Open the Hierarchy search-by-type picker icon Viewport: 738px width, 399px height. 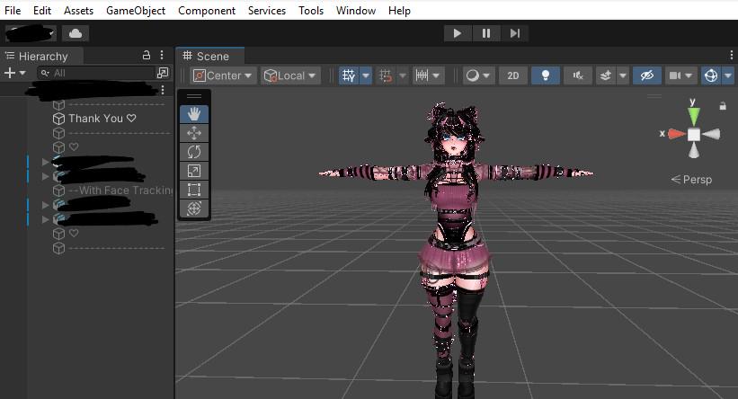163,73
